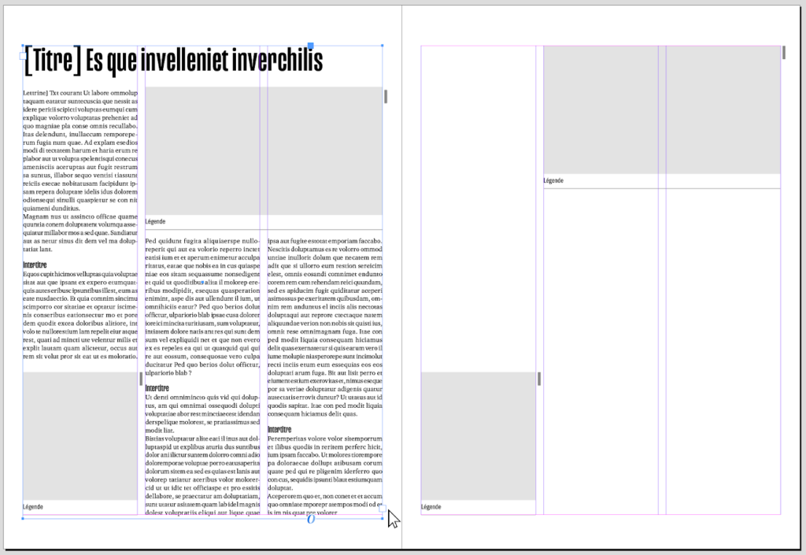Click gray marker bar right of left page's large image

(x=385, y=97)
